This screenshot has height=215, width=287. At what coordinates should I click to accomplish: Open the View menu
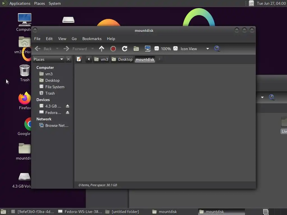[x=62, y=39]
